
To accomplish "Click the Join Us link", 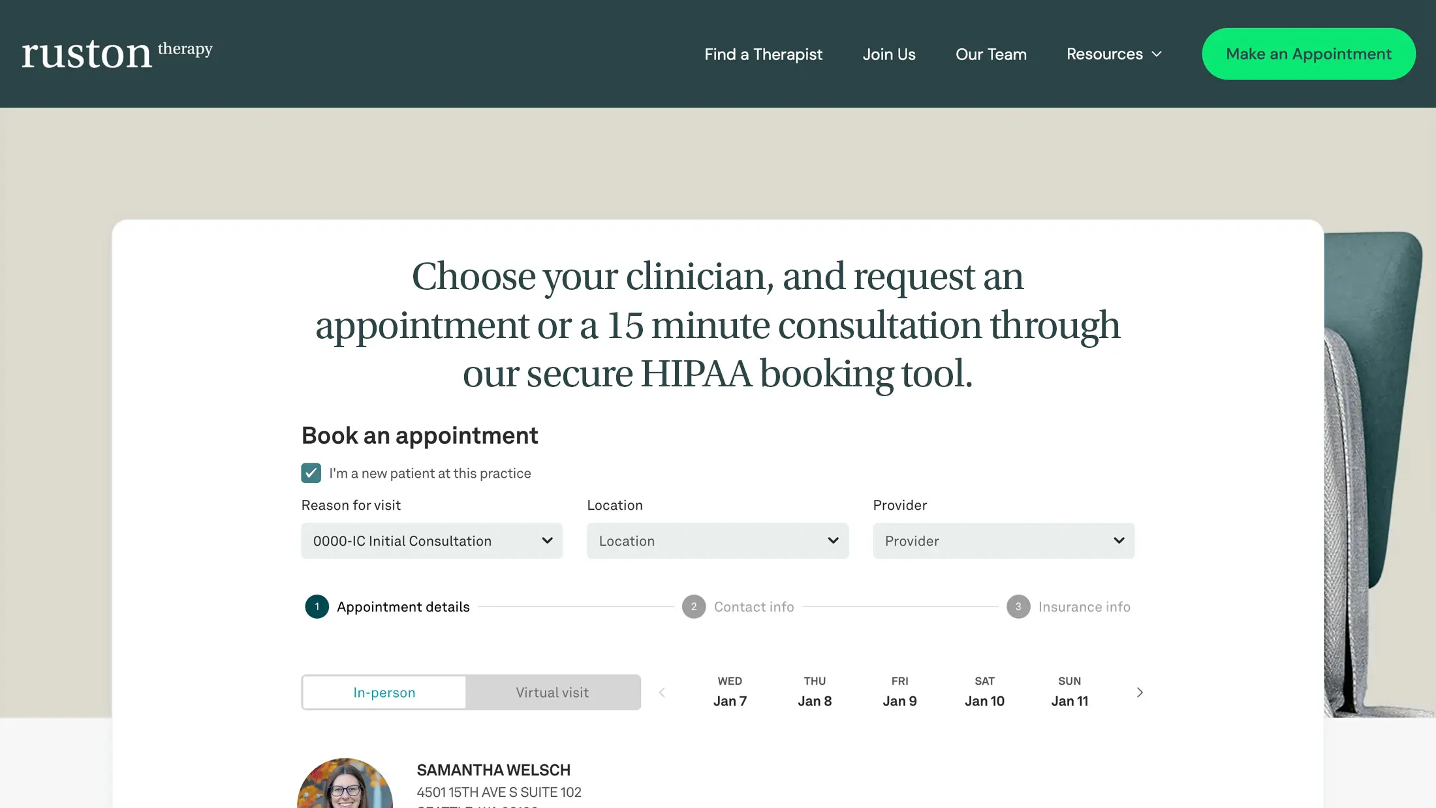I will (889, 54).
